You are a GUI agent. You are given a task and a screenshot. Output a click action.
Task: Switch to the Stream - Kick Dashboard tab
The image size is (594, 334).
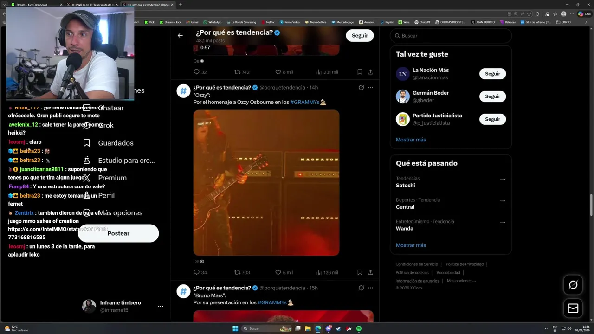[35, 5]
